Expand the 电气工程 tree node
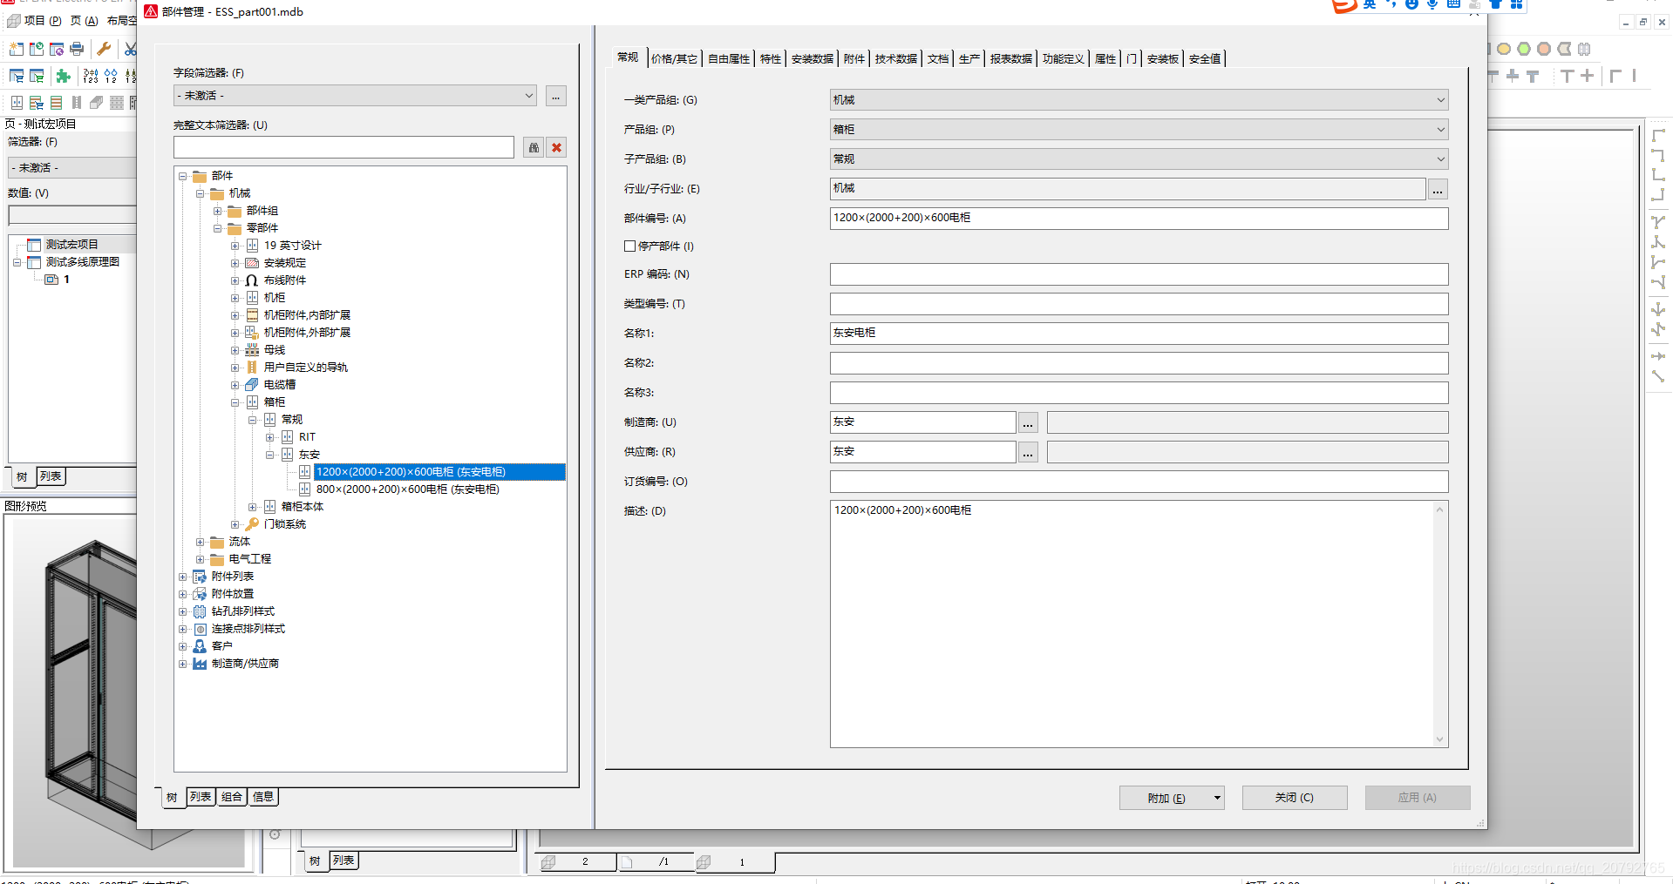Screen dimensions: 1673x884 201,559
